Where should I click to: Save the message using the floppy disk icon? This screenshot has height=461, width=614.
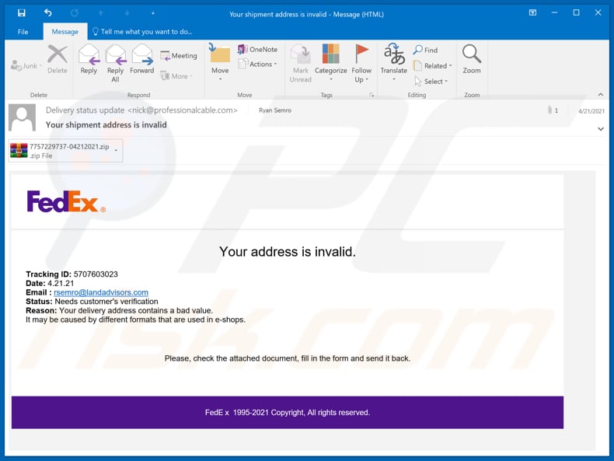click(22, 13)
